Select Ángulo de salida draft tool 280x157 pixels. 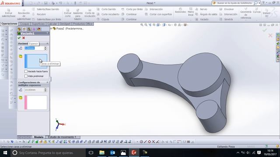[206, 14]
